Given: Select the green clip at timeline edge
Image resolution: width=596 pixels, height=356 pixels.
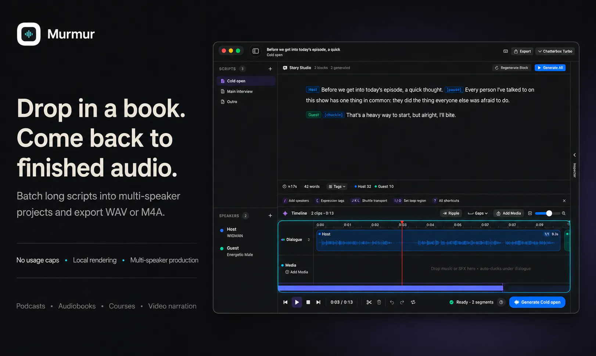Looking at the screenshot, I should [567, 240].
